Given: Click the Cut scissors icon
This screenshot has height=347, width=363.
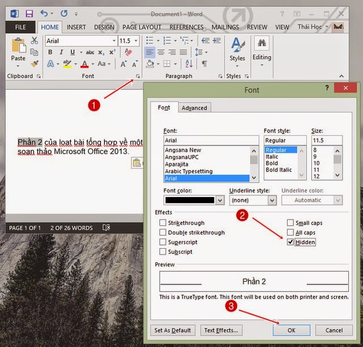Looking at the screenshot, I should pos(34,40).
